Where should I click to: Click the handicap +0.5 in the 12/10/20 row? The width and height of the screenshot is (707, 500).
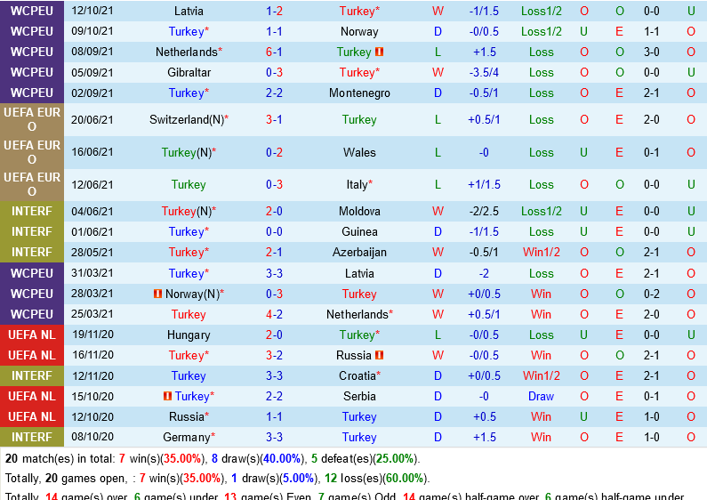click(485, 416)
